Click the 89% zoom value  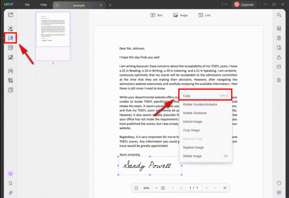(x=146, y=188)
